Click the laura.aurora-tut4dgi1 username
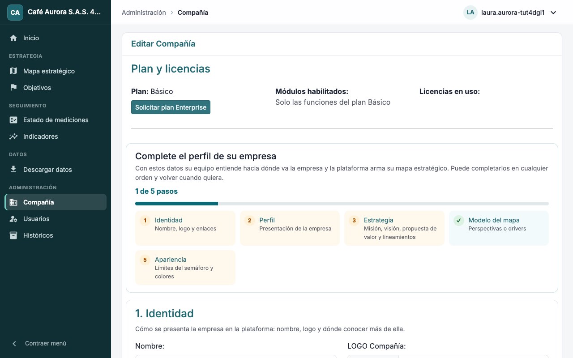 513,13
